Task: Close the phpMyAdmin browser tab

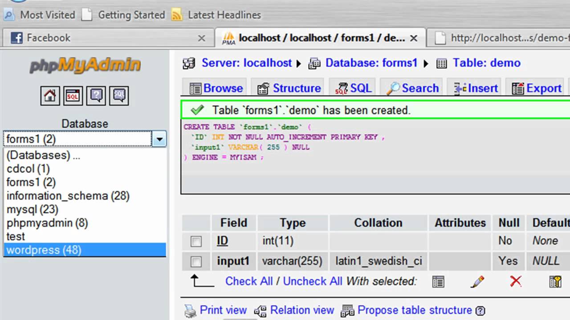Action: 414,38
